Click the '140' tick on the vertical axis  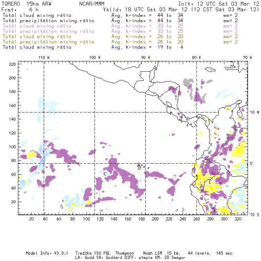click(x=12, y=119)
